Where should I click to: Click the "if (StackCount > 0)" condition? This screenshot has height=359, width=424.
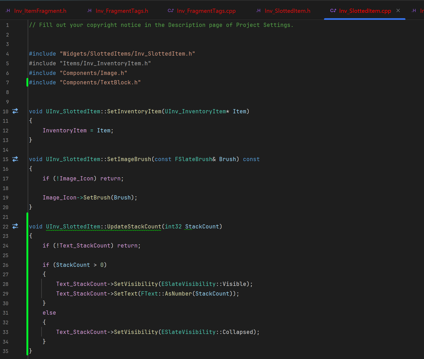pos(75,265)
